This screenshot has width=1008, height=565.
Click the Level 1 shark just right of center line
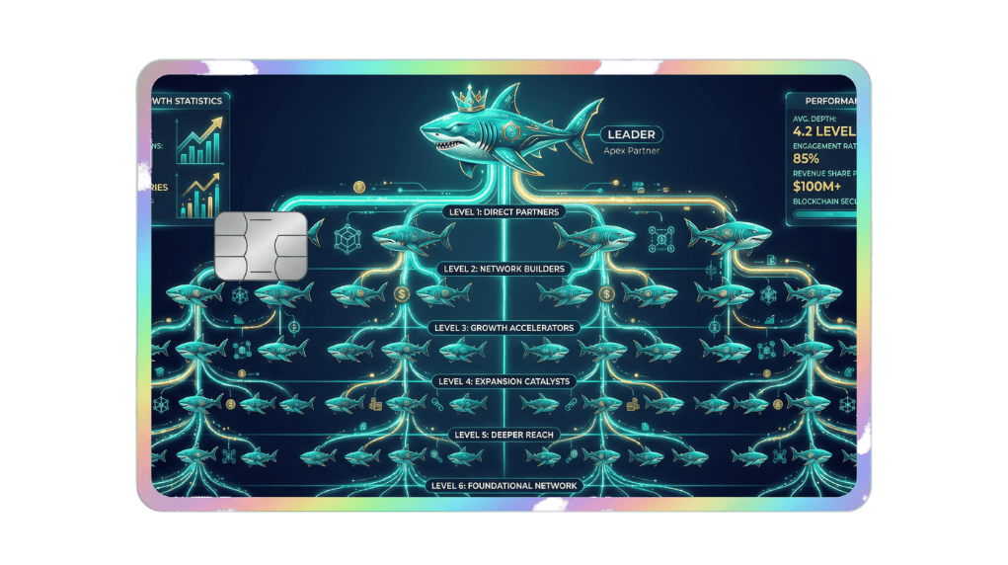pos(594,237)
